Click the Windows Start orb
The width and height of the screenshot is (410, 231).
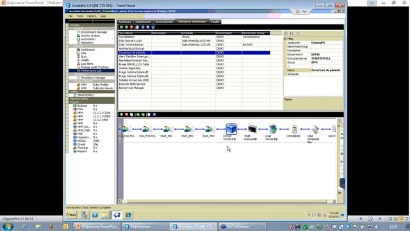8,227
